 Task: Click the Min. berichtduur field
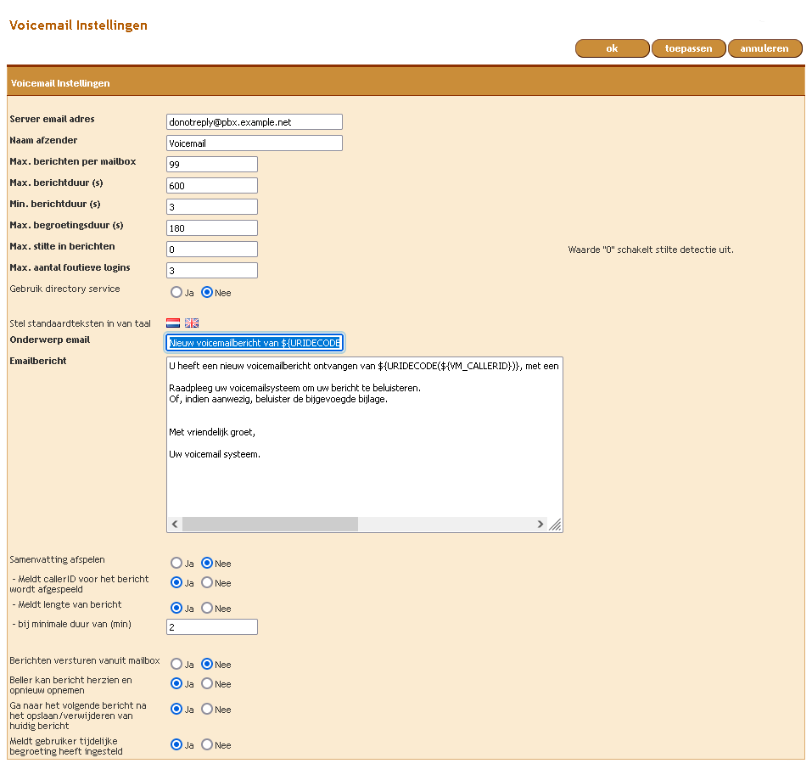pos(212,207)
